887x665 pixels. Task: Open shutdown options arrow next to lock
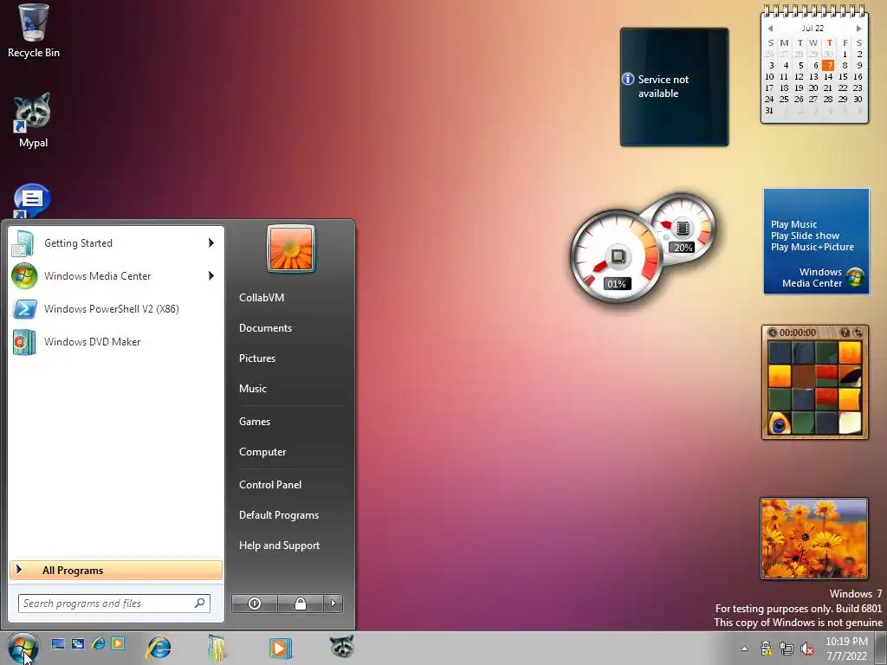click(333, 604)
